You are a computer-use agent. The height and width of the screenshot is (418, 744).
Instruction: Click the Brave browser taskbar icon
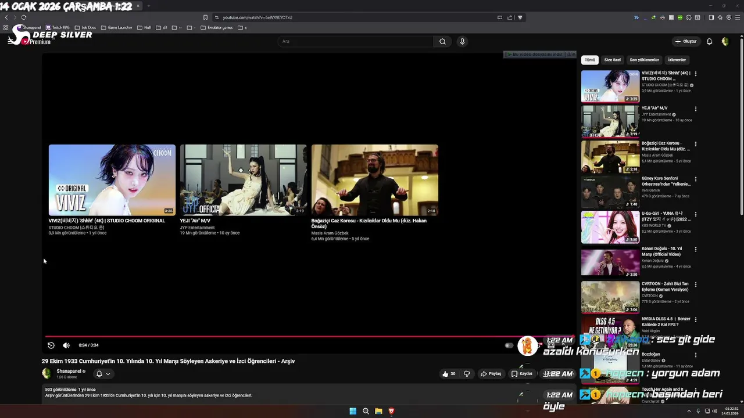(391, 411)
